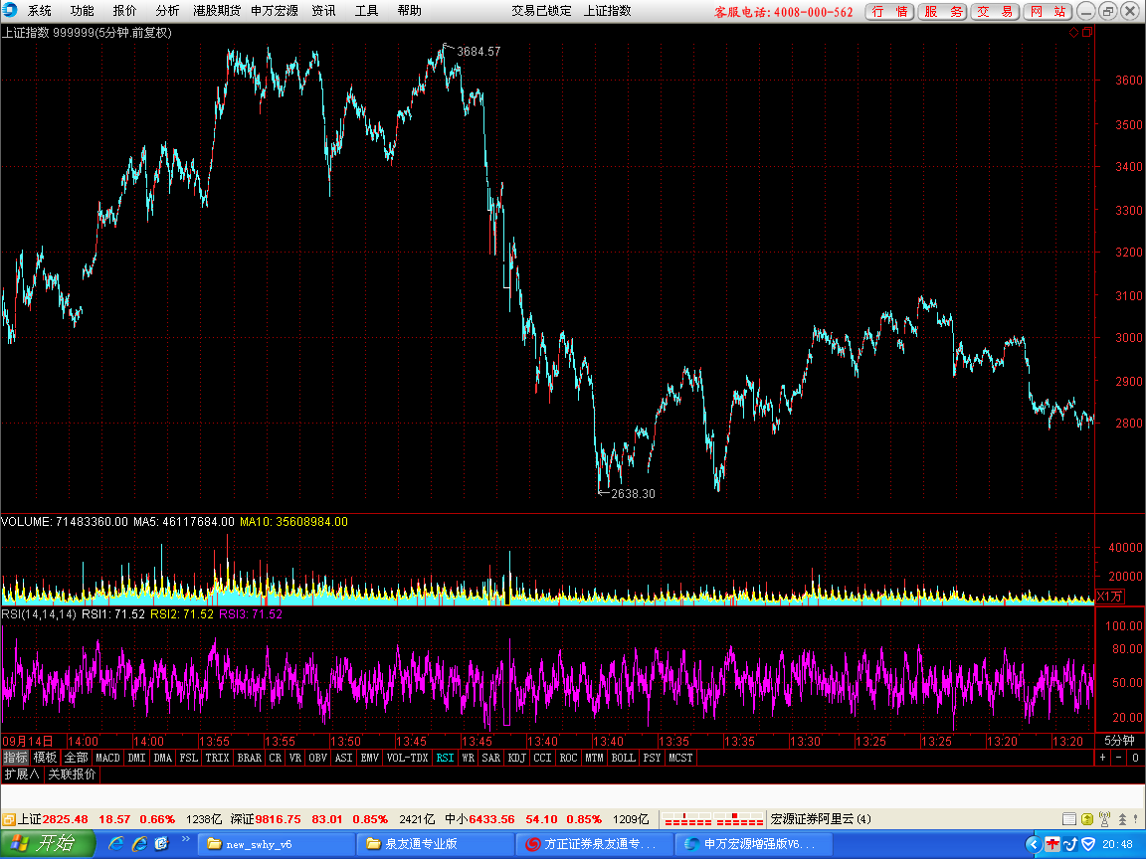1146x859 pixels.
Task: Launch first Internet Explorer quick-launch icon
Action: (x=115, y=844)
